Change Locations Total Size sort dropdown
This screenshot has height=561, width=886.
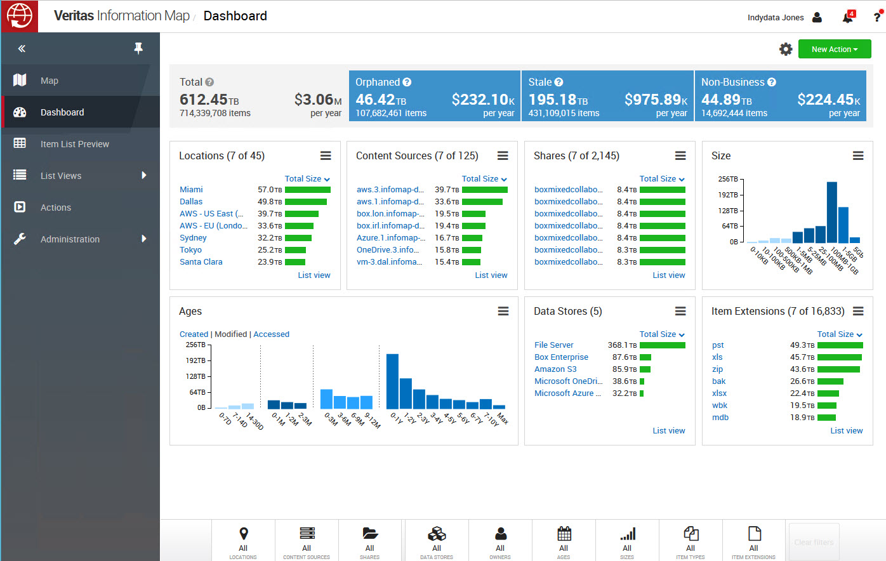(x=307, y=179)
